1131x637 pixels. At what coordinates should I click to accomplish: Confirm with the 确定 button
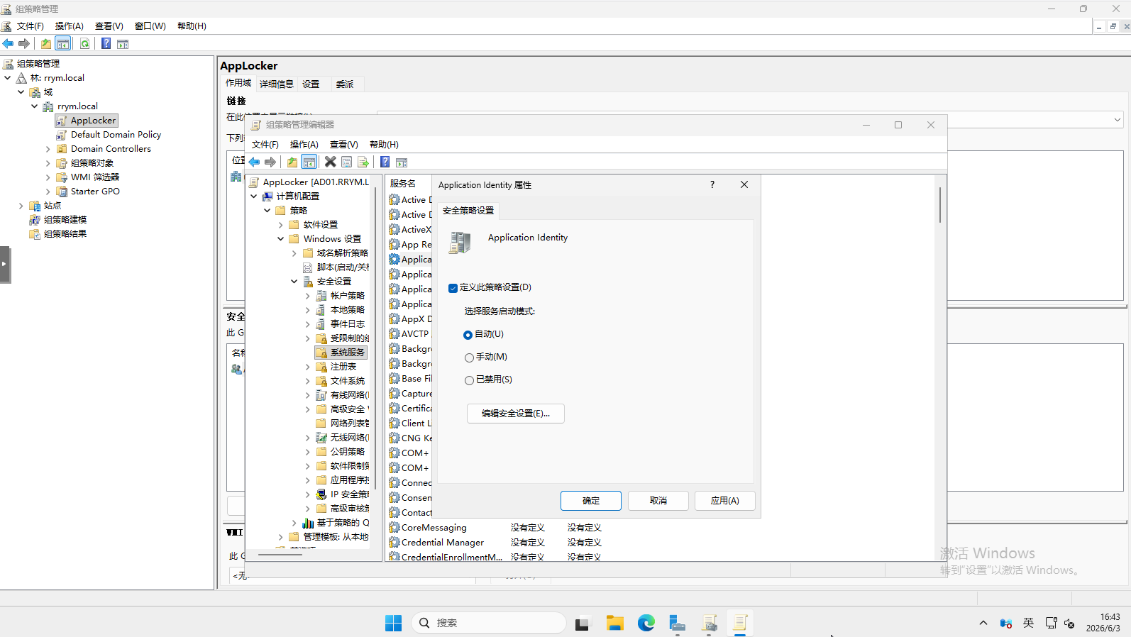point(591,501)
